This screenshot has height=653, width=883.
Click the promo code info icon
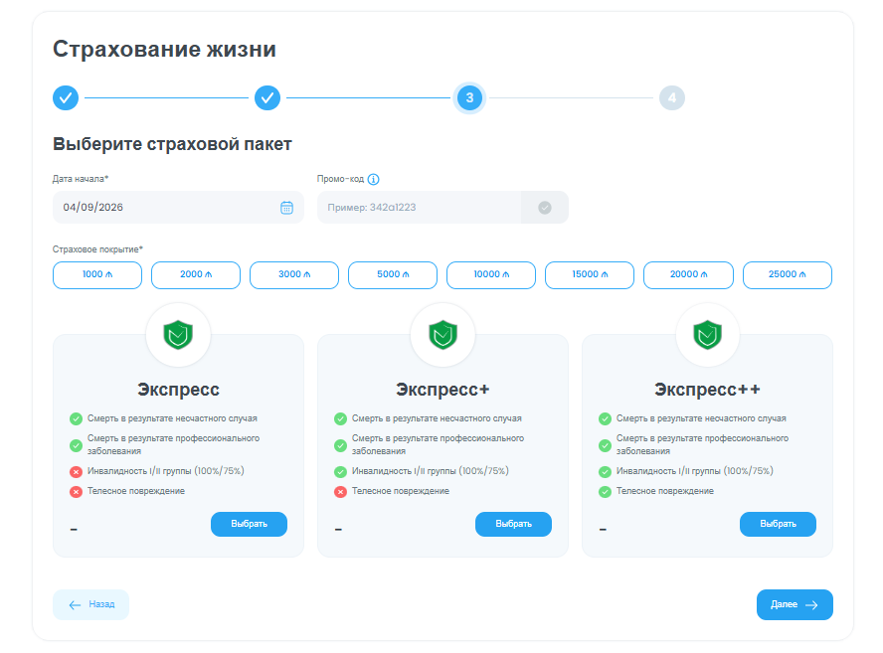coord(374,180)
